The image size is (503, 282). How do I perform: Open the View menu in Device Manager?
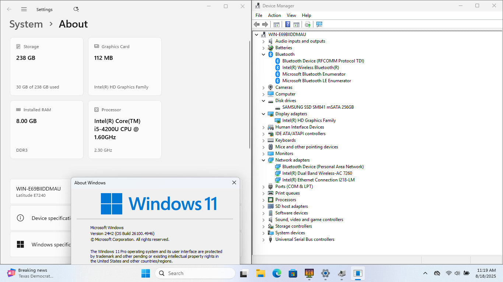point(291,15)
